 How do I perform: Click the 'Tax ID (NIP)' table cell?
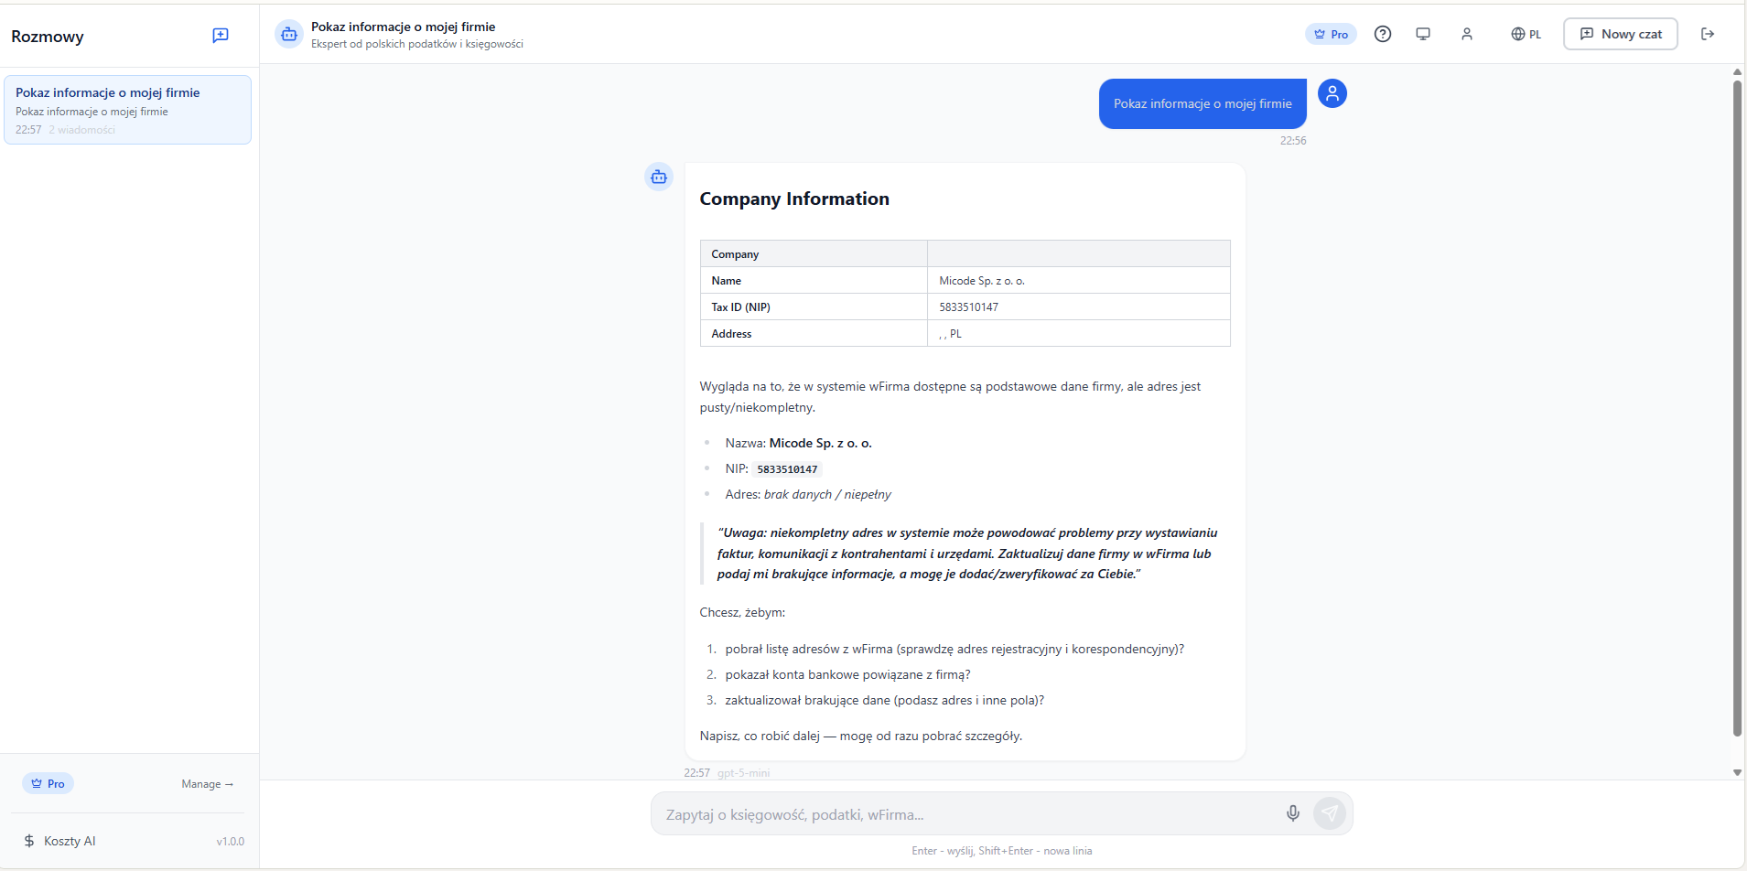pyautogui.click(x=814, y=307)
